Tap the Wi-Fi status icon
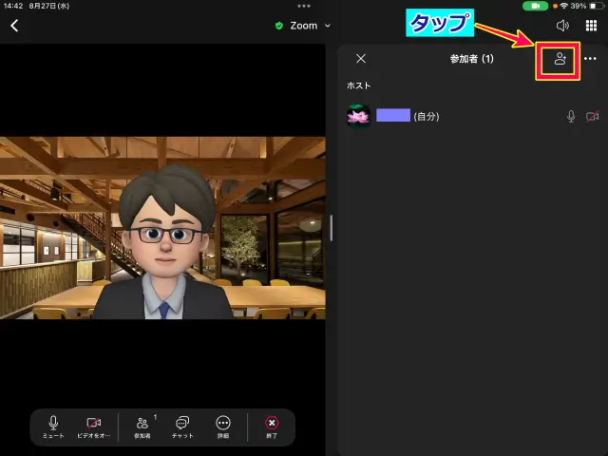Screen dimensions: 608x456 (x=564, y=6)
